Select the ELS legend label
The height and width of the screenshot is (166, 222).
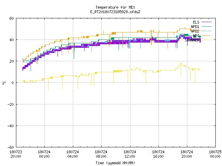click(196, 22)
